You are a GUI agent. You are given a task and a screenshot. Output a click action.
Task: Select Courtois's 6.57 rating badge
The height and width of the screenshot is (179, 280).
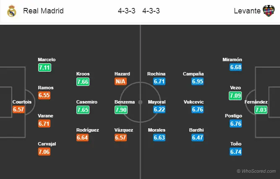18,109
